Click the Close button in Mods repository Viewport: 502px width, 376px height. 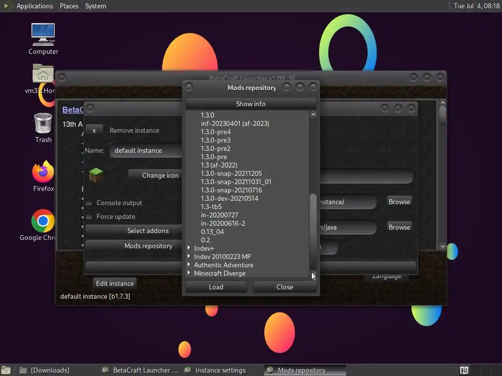point(285,287)
